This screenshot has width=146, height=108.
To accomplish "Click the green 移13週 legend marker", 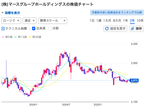I will pyautogui.click(x=15, y=37).
